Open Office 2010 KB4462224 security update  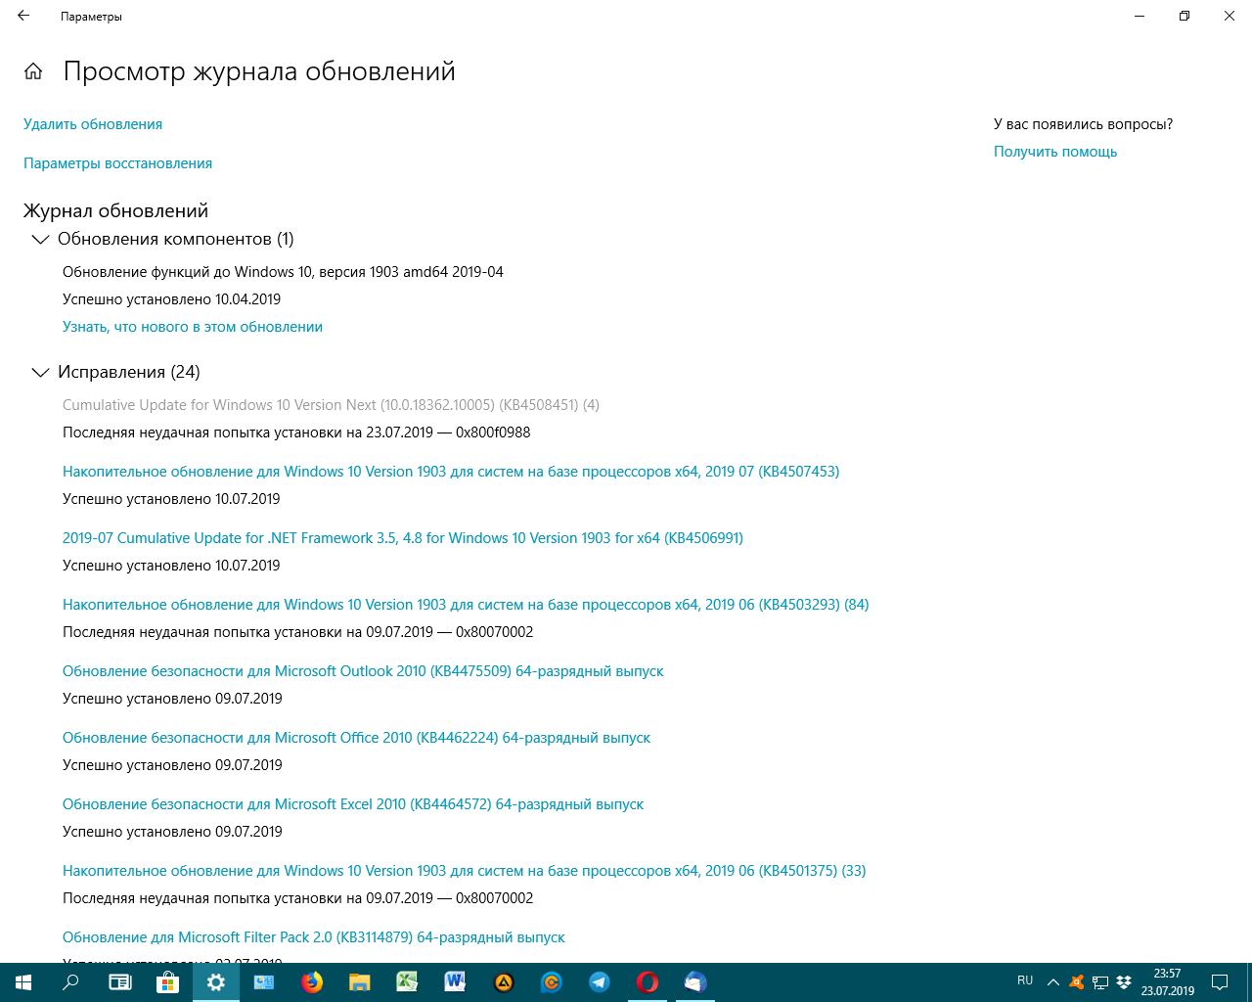pyautogui.click(x=356, y=738)
